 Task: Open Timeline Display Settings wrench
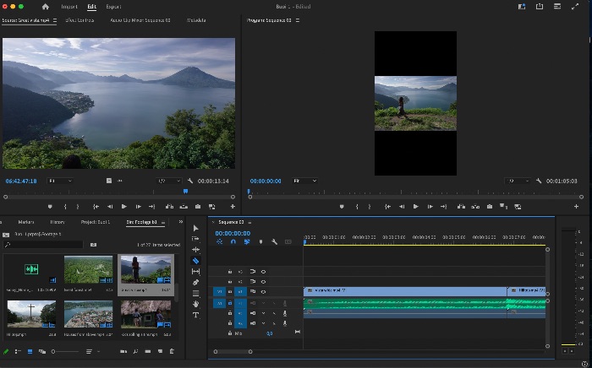pyautogui.click(x=275, y=242)
